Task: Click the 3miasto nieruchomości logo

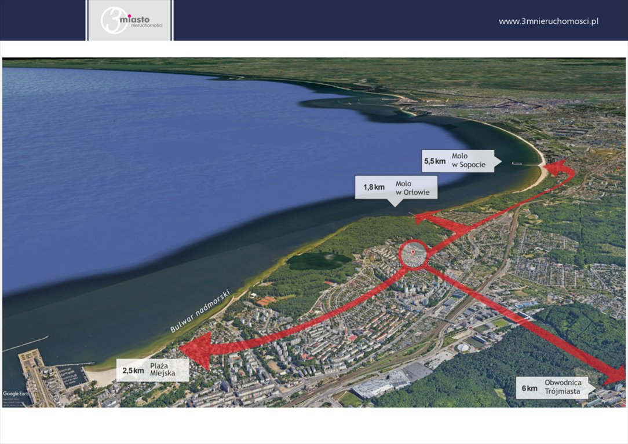Action: click(x=130, y=20)
